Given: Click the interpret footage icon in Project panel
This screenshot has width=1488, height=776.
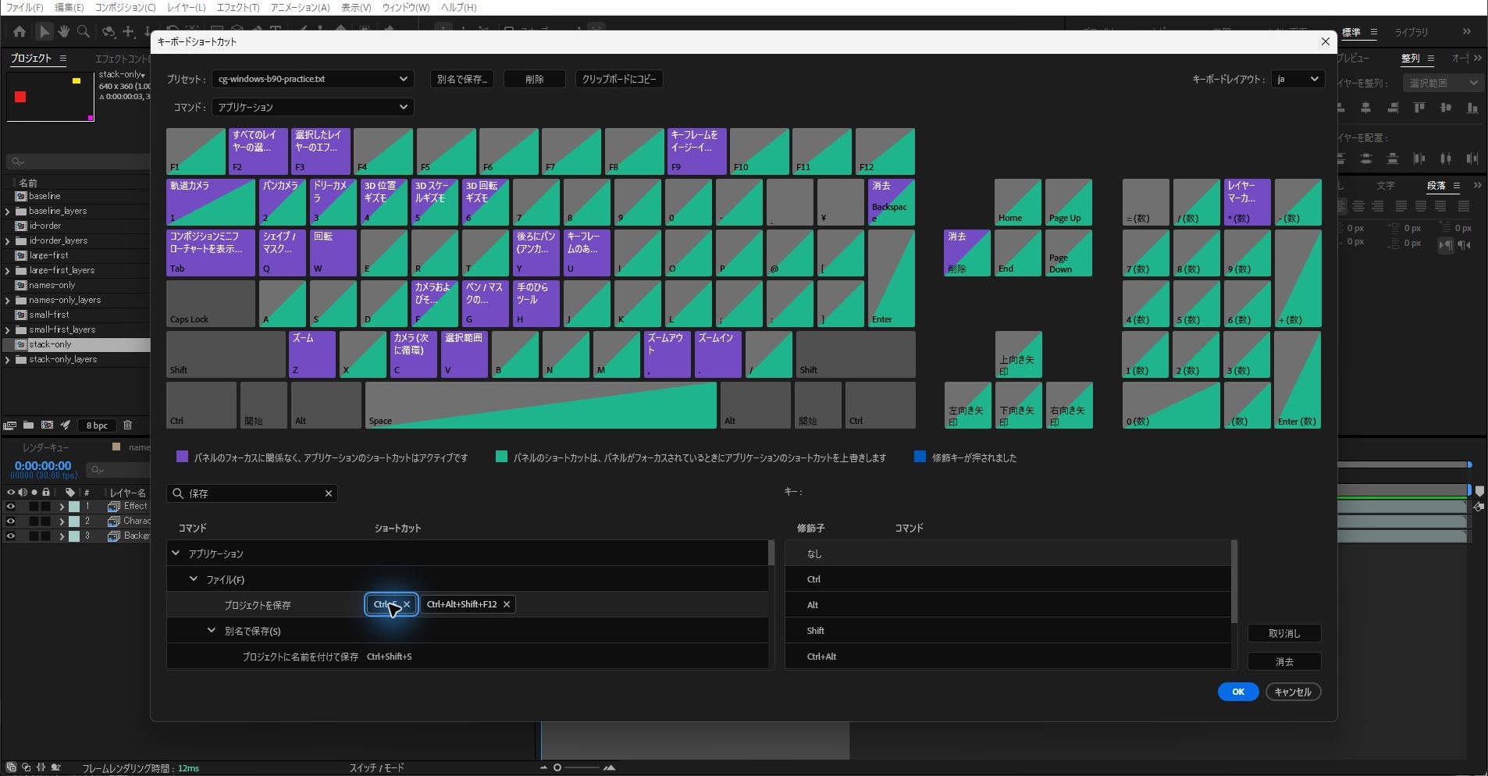Looking at the screenshot, I should (x=10, y=425).
